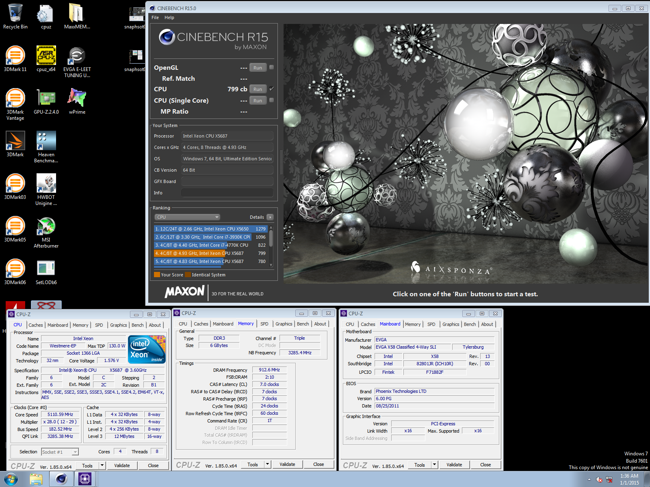Open 3DMark03 desktop icon

tap(15, 187)
